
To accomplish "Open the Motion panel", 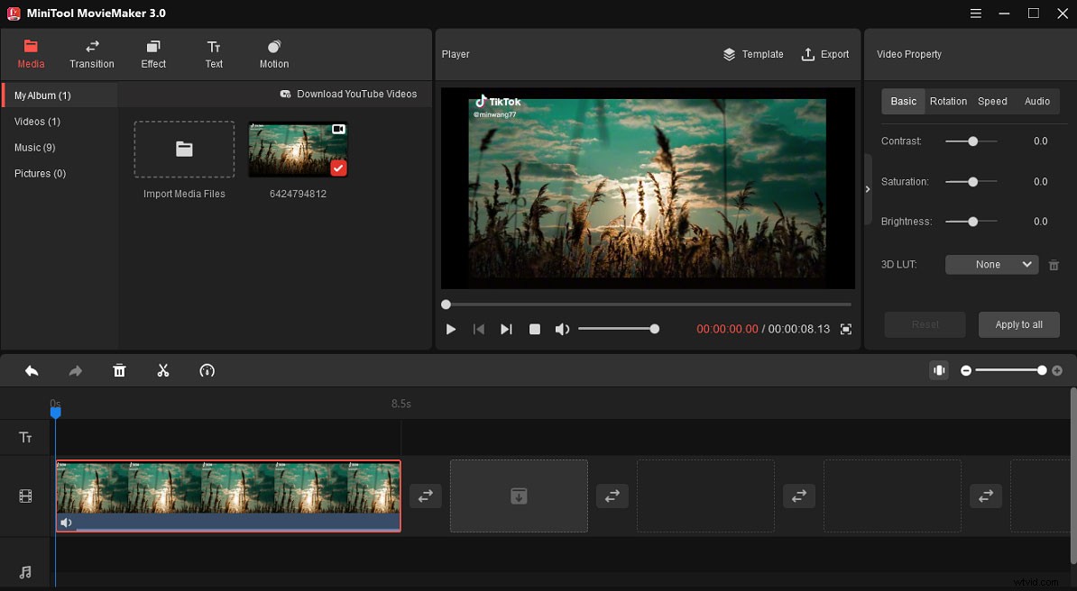I will (273, 53).
